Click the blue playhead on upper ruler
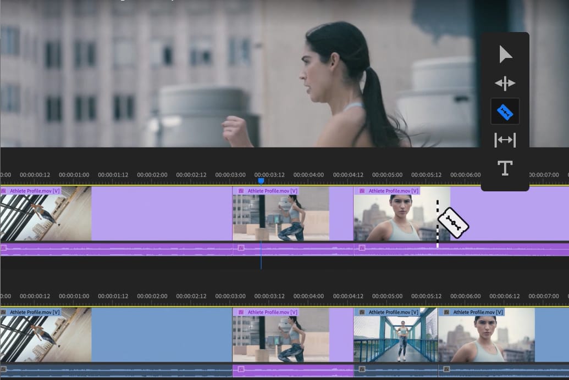Image resolution: width=569 pixels, height=380 pixels. [x=261, y=181]
